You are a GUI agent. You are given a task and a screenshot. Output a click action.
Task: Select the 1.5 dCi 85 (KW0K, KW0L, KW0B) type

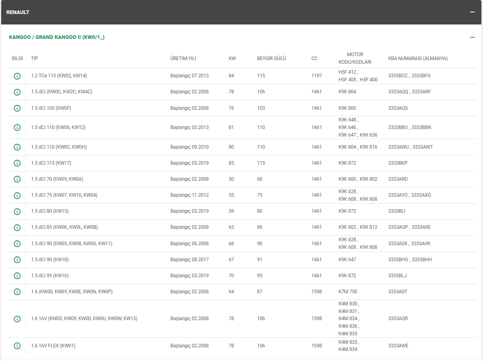pyautogui.click(x=64, y=227)
